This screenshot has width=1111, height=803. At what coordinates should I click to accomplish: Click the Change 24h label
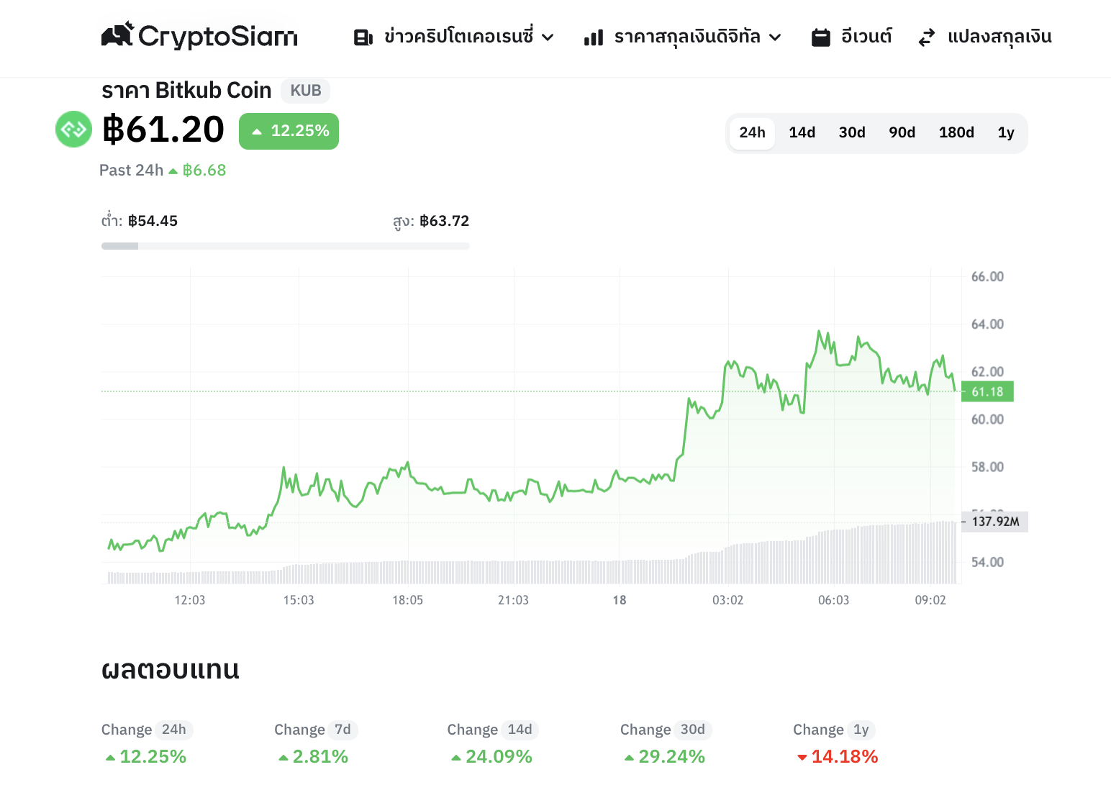pyautogui.click(x=147, y=730)
